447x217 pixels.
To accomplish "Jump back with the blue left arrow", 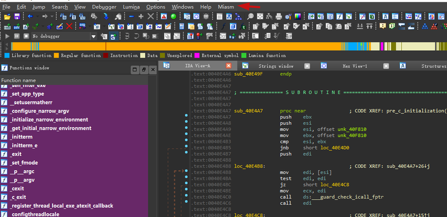I will (x=30, y=17).
